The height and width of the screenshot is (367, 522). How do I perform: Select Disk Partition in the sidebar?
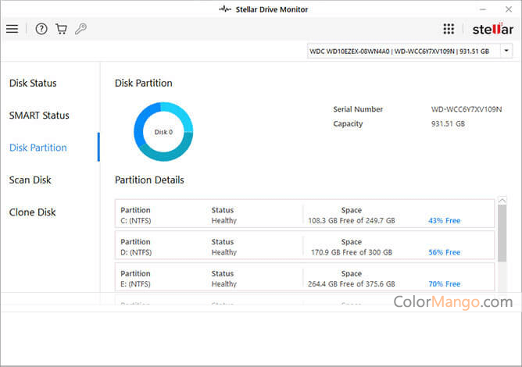(x=38, y=148)
